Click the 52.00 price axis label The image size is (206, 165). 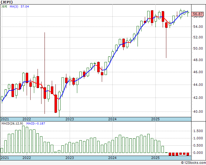click(198, 37)
